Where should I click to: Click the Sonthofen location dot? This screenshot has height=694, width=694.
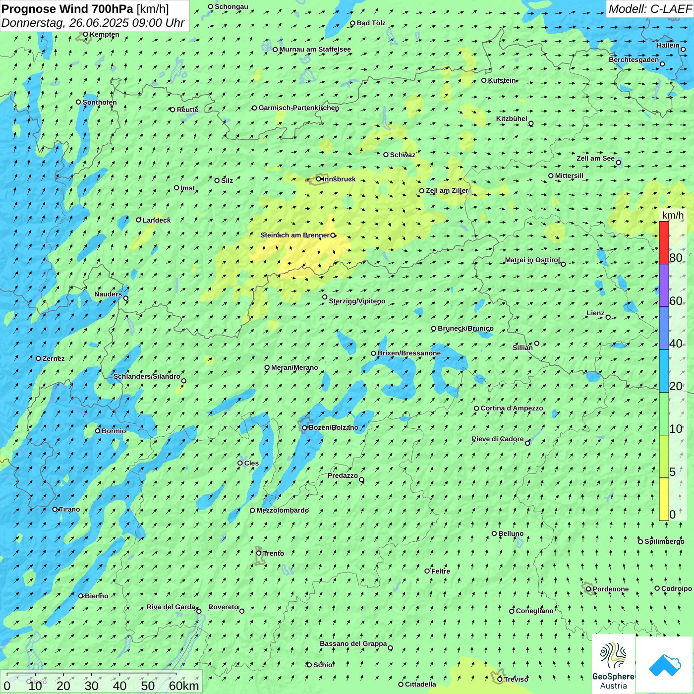tap(78, 102)
